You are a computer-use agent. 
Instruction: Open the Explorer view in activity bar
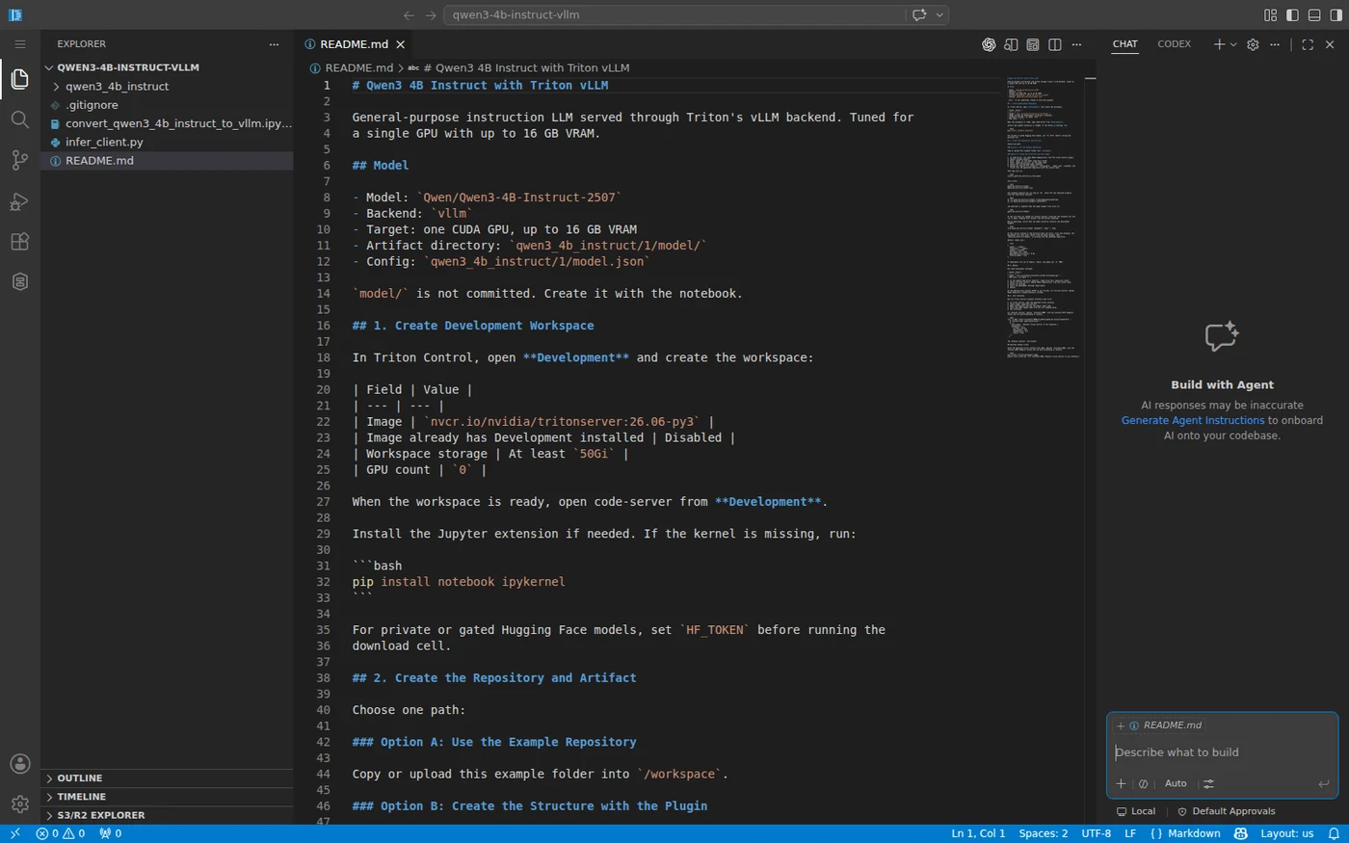click(19, 79)
